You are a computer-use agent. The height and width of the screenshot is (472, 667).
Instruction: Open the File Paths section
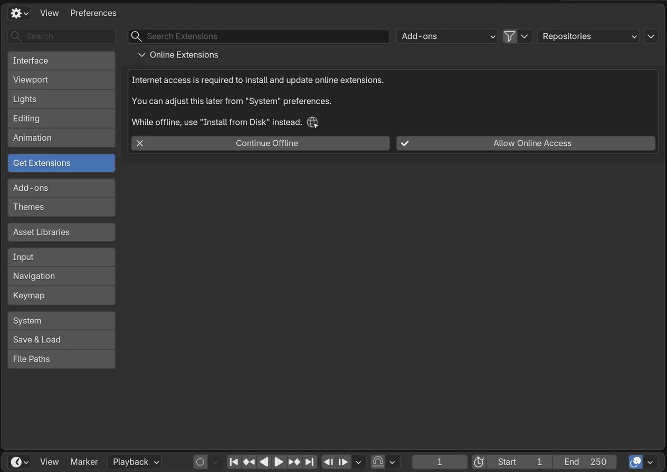coord(61,359)
